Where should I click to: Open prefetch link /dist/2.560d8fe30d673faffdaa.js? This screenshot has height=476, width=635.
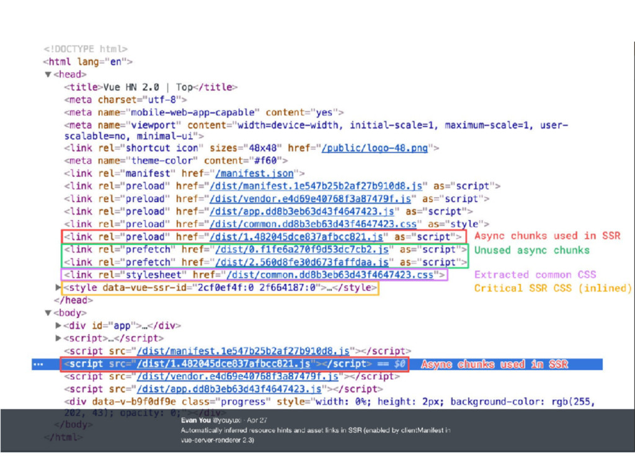(x=302, y=262)
